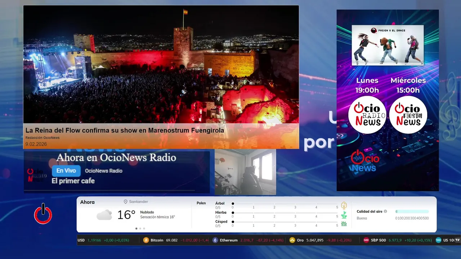Click Sensación térmica 16° text
The width and height of the screenshot is (461, 259).
point(158,217)
